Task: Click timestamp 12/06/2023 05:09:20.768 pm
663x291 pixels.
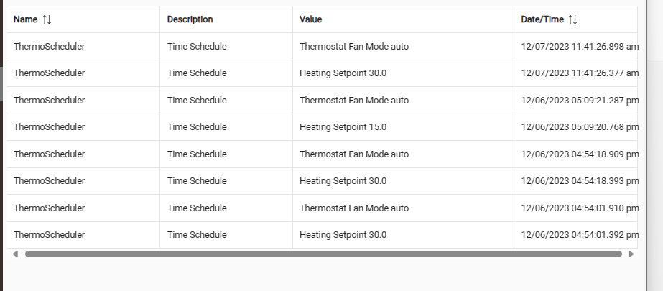Action: [x=580, y=127]
